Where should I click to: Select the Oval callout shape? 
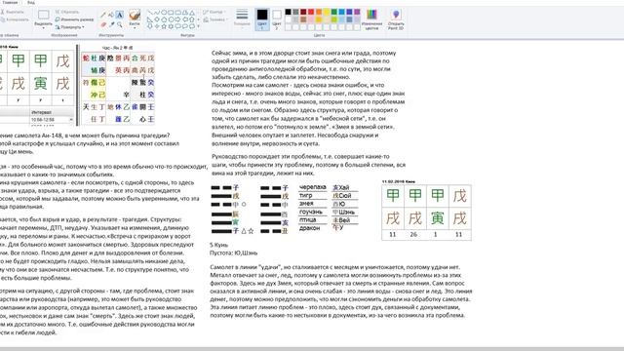coord(185,26)
